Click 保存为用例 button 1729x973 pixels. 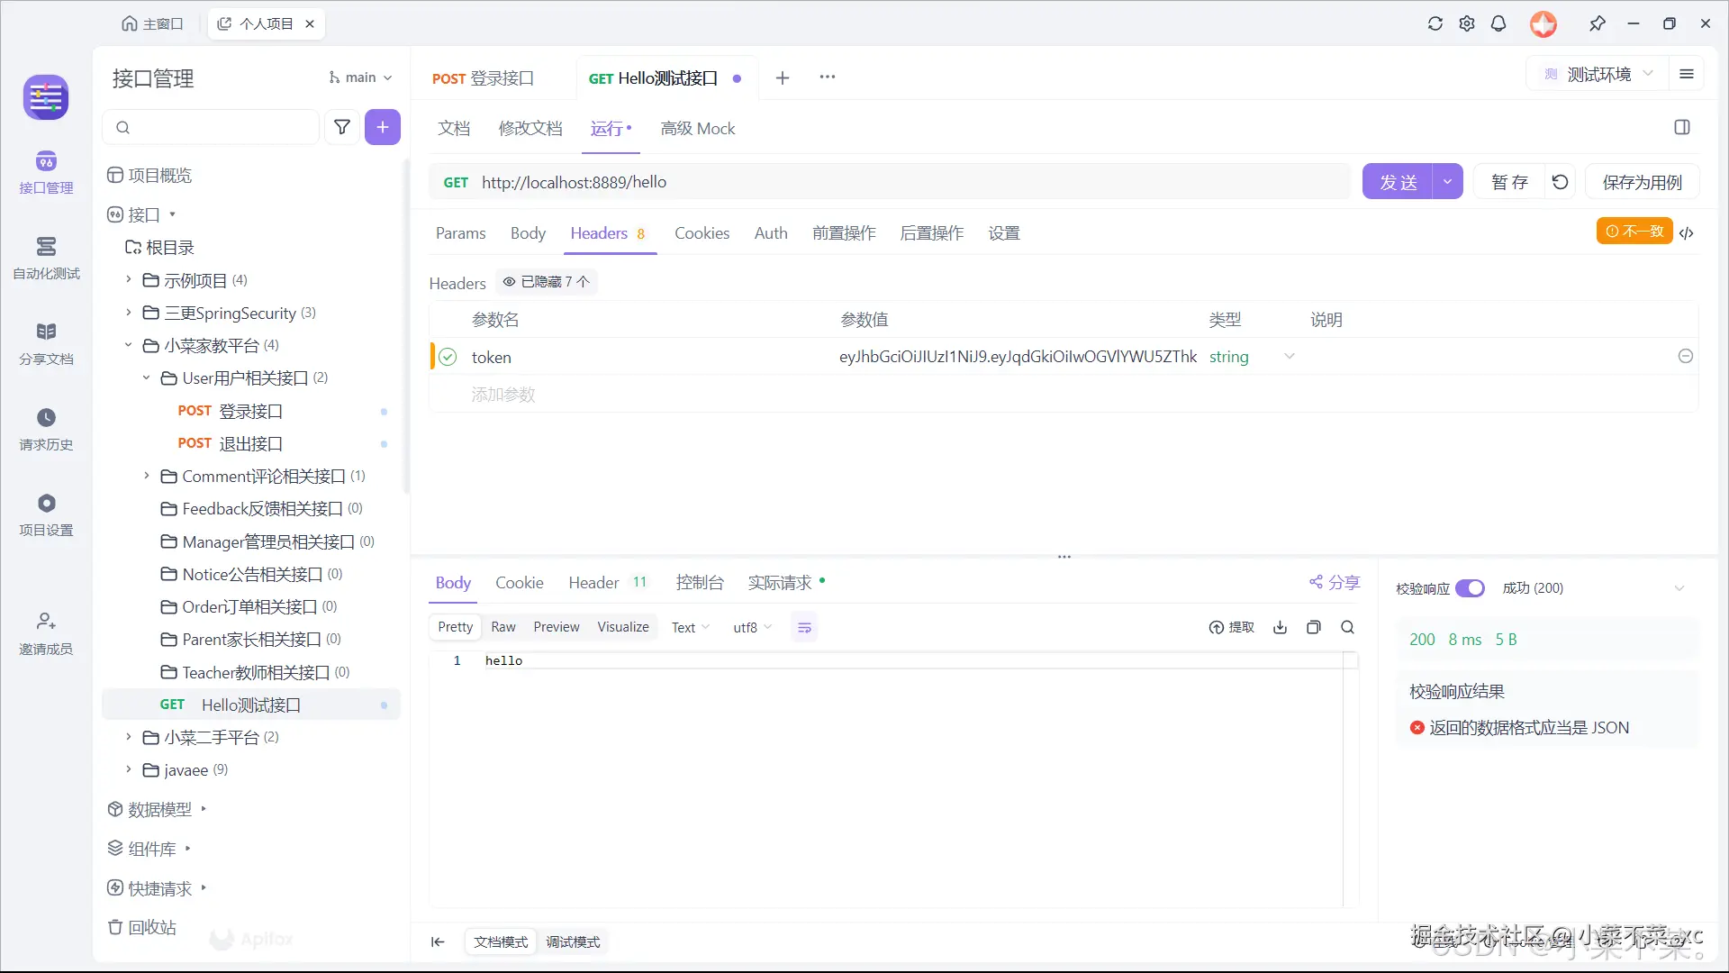point(1642,182)
